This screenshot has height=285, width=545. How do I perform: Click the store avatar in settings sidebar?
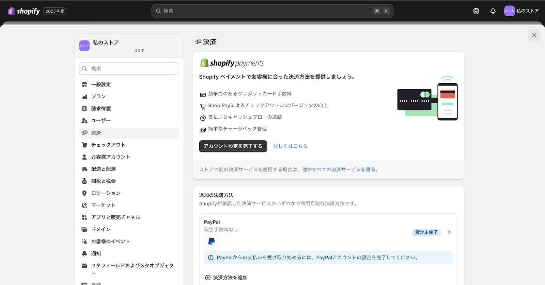(x=84, y=46)
